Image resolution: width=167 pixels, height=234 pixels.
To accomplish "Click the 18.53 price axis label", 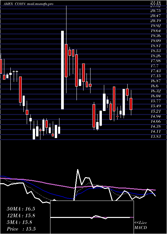I will (x=156, y=51).
